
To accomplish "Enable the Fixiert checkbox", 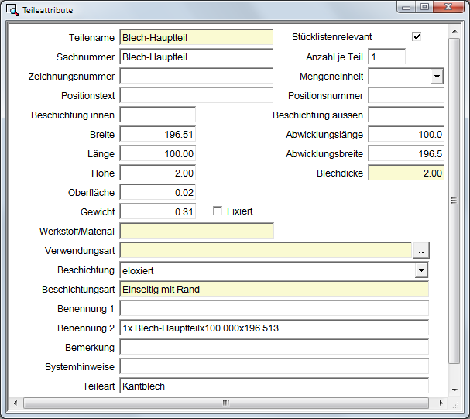I will (x=218, y=211).
